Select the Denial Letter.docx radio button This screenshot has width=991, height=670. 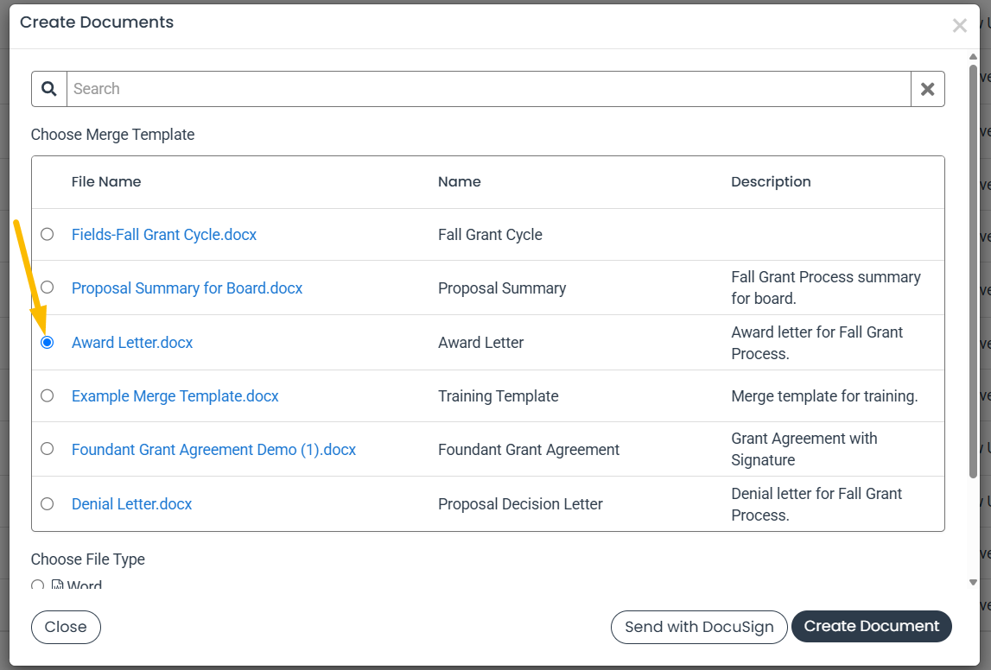point(48,504)
